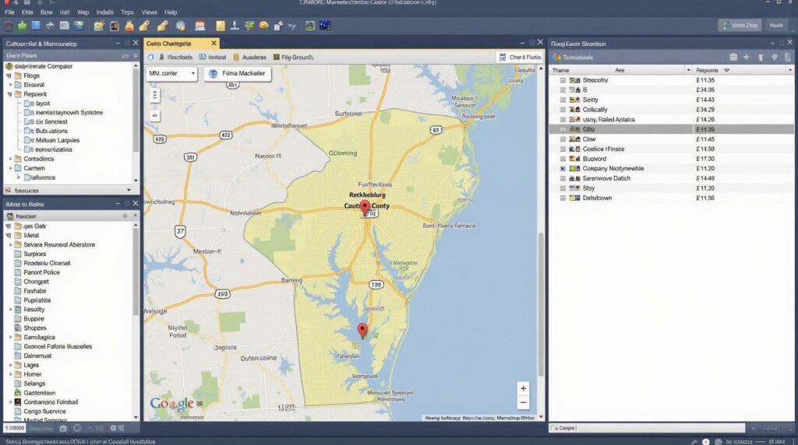
Task: Select the Panont Police tree item
Action: pyautogui.click(x=42, y=273)
